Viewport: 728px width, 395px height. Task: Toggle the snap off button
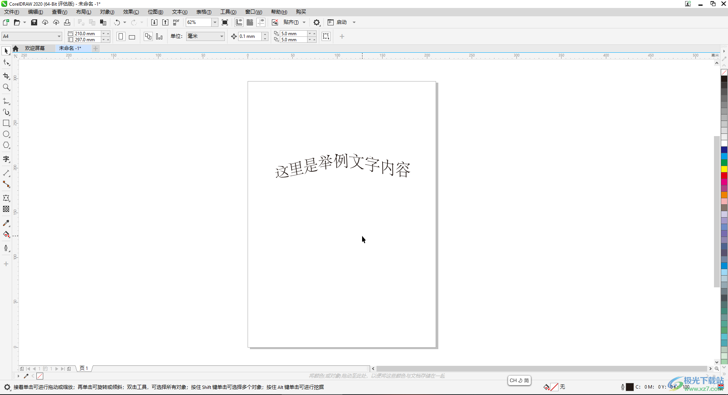275,22
